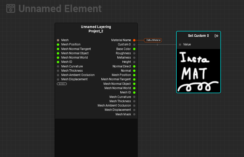Click the orange Material Name output pin

pos(134,40)
